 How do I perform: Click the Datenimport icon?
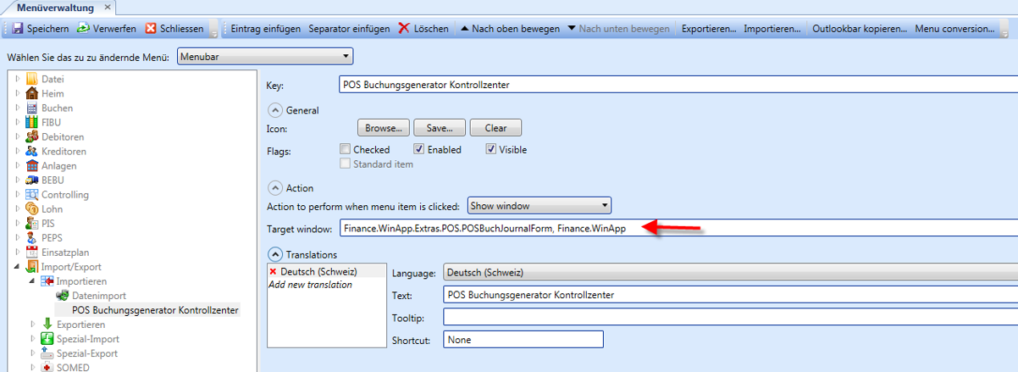pos(63,295)
